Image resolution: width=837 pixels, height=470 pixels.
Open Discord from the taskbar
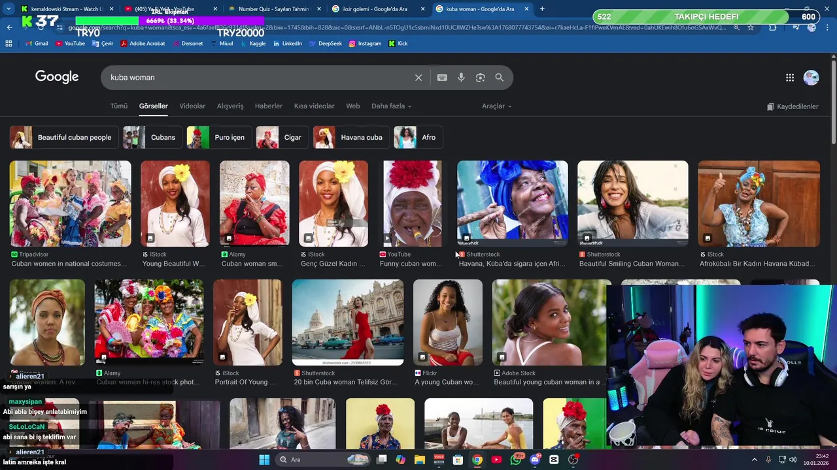click(x=535, y=460)
